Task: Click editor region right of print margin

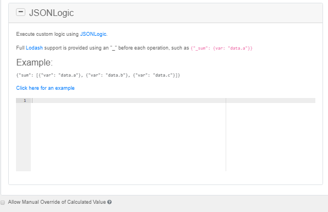Action: coord(271,137)
